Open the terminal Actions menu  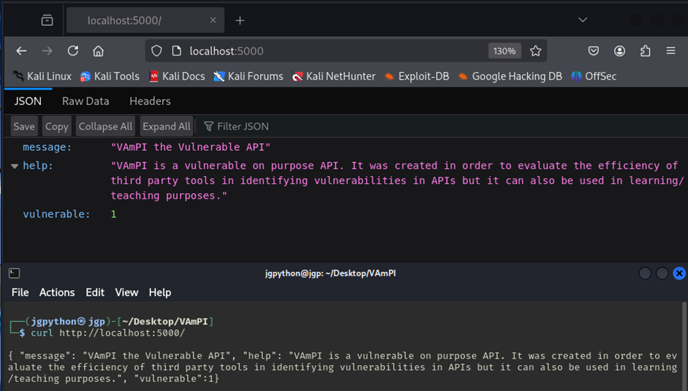pyautogui.click(x=57, y=292)
